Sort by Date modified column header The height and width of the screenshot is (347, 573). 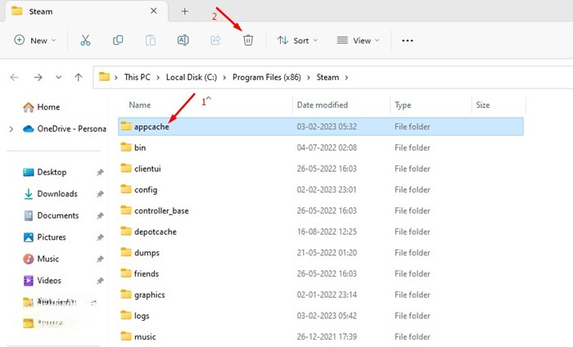(x=323, y=106)
